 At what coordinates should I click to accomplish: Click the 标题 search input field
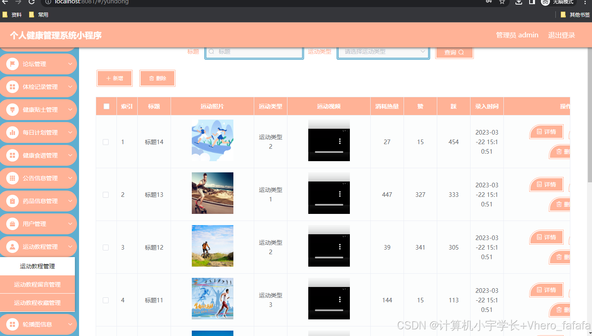(254, 52)
